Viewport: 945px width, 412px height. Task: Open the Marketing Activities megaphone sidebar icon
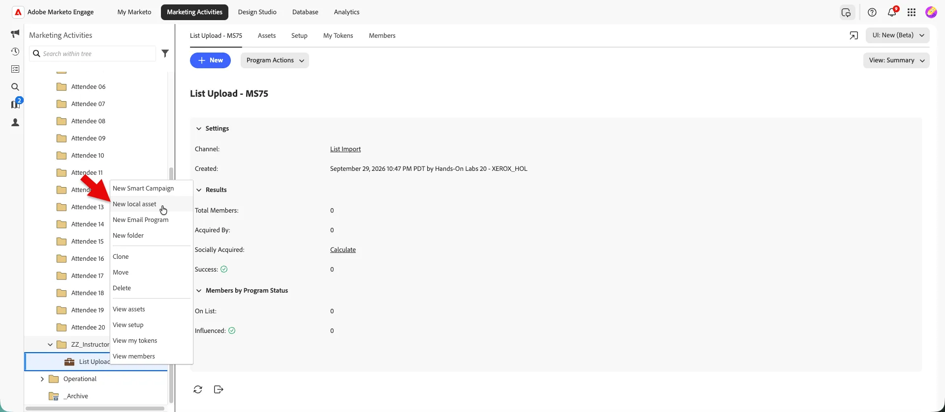pyautogui.click(x=15, y=33)
